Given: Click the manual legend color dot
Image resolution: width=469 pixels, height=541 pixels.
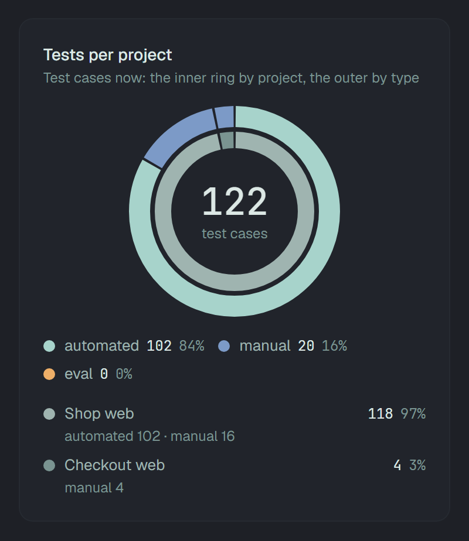Looking at the screenshot, I should pos(224,345).
